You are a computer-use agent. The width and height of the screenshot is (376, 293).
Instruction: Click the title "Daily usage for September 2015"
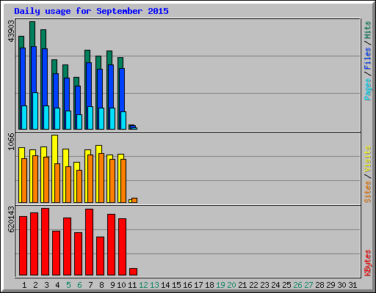pyautogui.click(x=91, y=11)
